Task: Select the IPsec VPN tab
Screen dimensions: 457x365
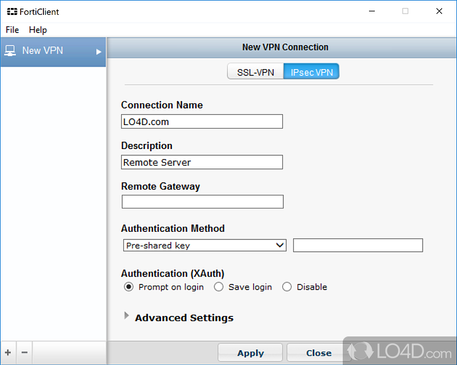Action: [x=311, y=72]
